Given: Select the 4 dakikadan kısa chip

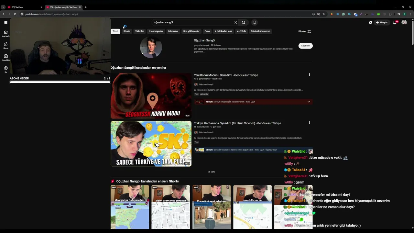Looking at the screenshot, I should 223,31.
